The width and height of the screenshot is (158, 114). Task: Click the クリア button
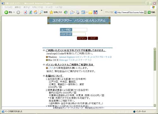point(93,38)
